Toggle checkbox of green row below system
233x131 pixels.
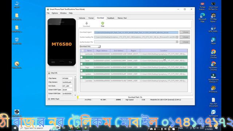tap(82, 78)
